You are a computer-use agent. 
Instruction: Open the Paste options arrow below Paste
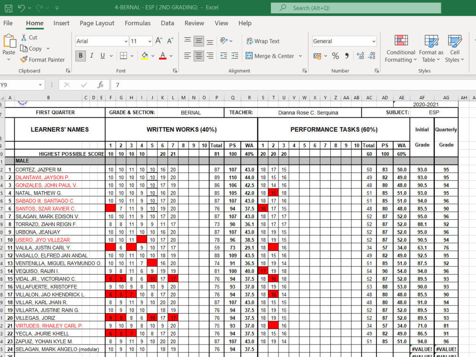(x=9, y=59)
